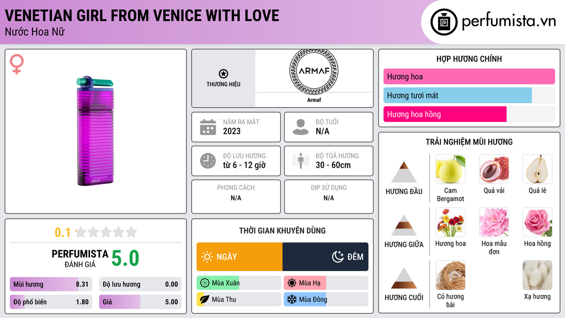Click the Armaf brand logo
Screen dimensions: 565x318
[313, 71]
